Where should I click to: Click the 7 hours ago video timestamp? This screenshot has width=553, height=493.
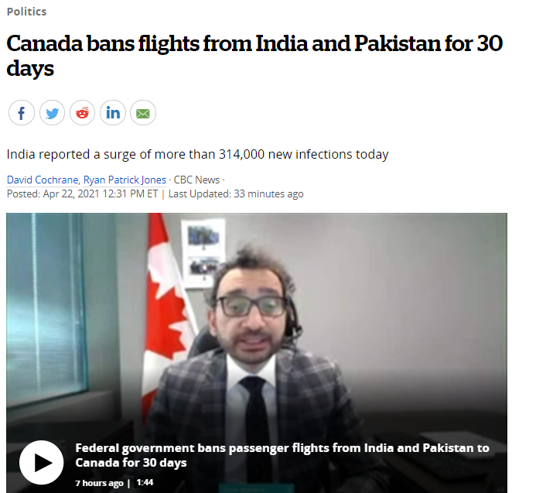pos(99,483)
